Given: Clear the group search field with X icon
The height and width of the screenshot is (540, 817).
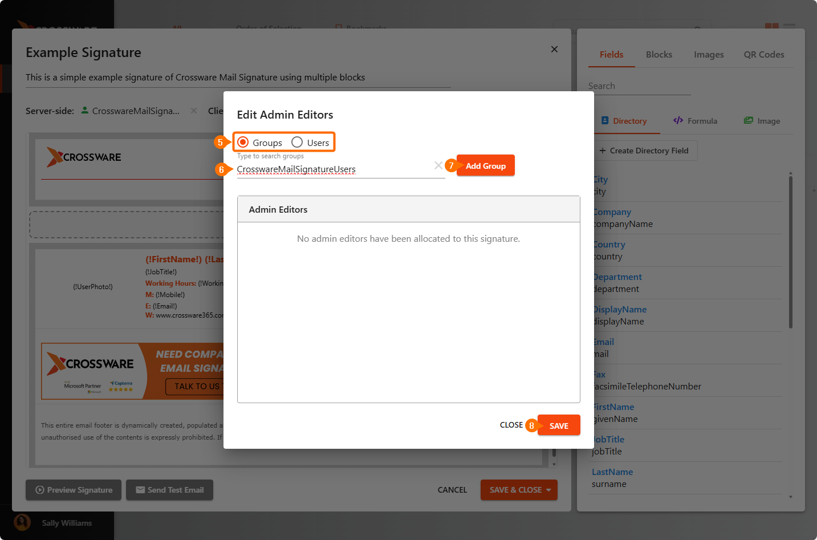Looking at the screenshot, I should tap(438, 165).
